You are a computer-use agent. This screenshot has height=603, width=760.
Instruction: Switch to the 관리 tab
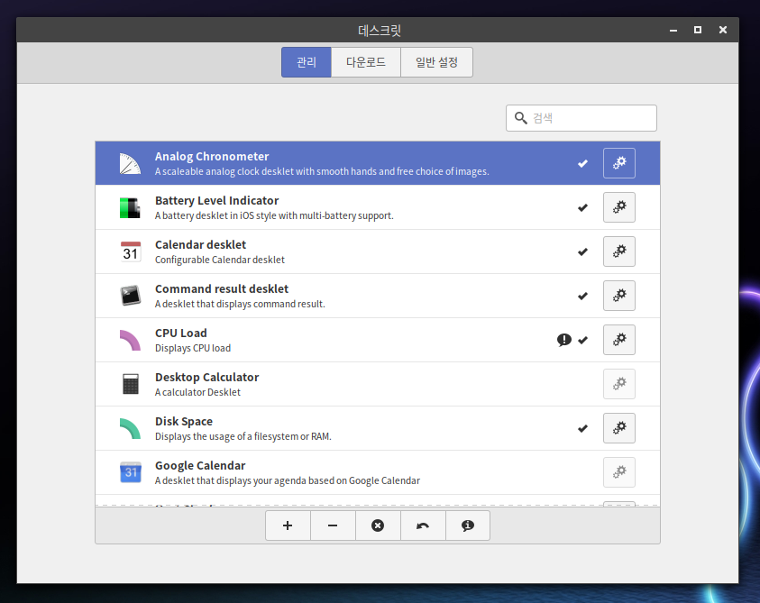point(307,62)
